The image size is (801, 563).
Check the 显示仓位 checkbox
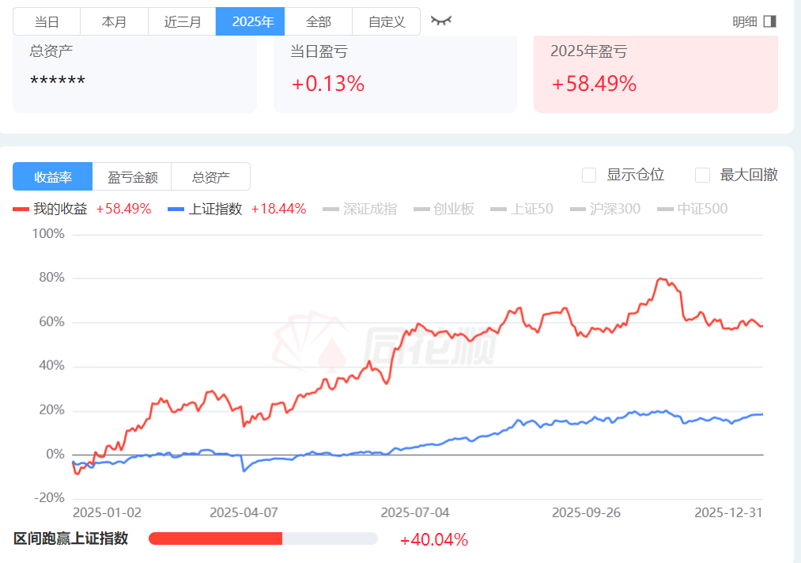(589, 176)
